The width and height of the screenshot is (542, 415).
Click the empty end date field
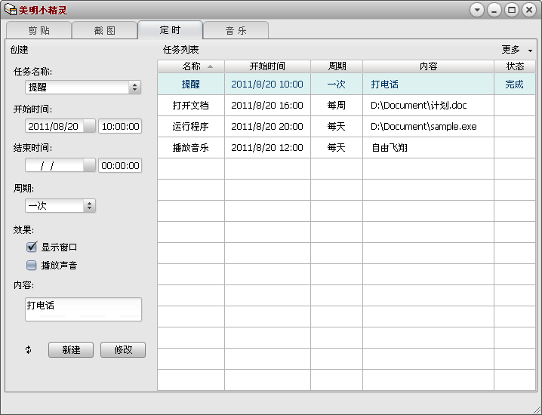54,165
